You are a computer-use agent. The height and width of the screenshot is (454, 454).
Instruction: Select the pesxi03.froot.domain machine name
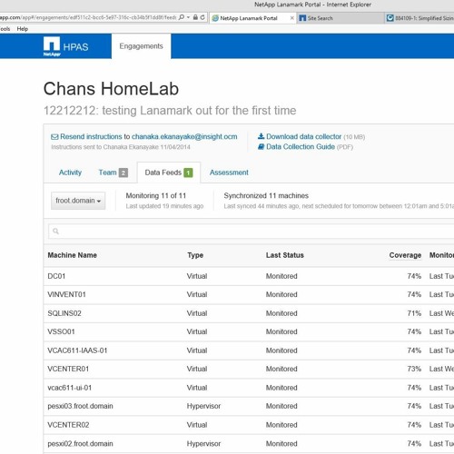(x=80, y=406)
